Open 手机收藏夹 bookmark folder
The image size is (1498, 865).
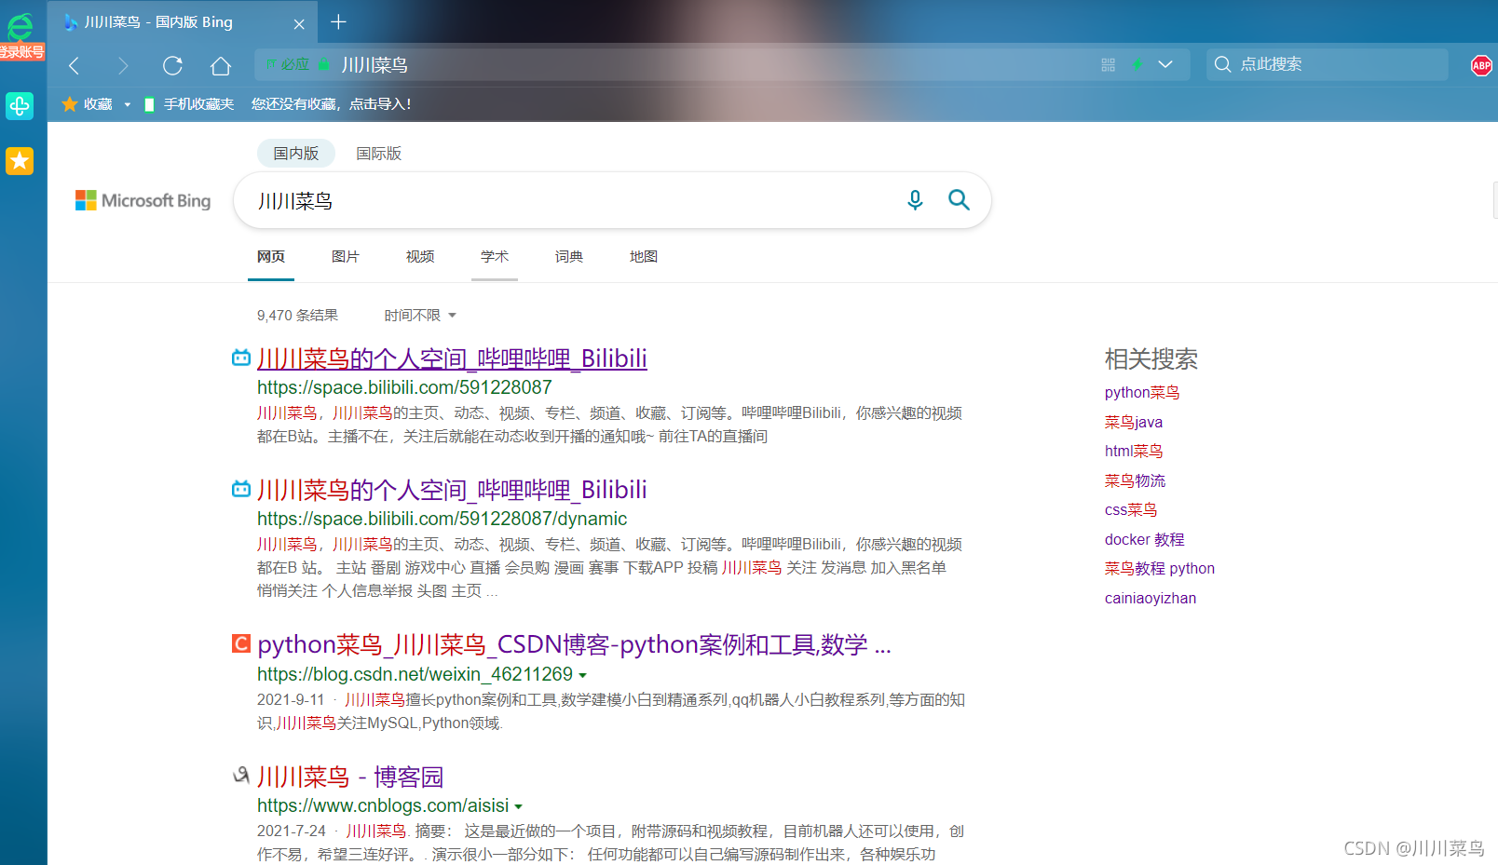[189, 104]
